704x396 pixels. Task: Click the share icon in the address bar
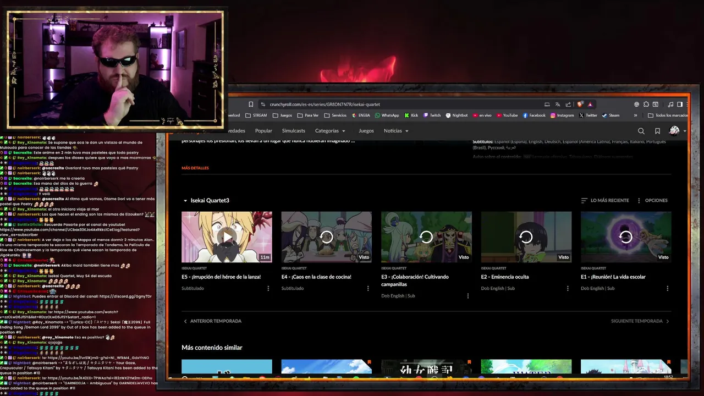point(568,105)
